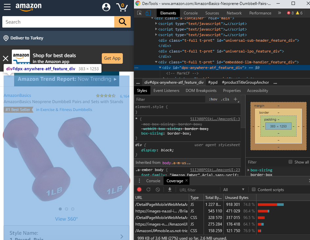
Task: Click the Amazon app logo in the banner
Action: [21, 57]
